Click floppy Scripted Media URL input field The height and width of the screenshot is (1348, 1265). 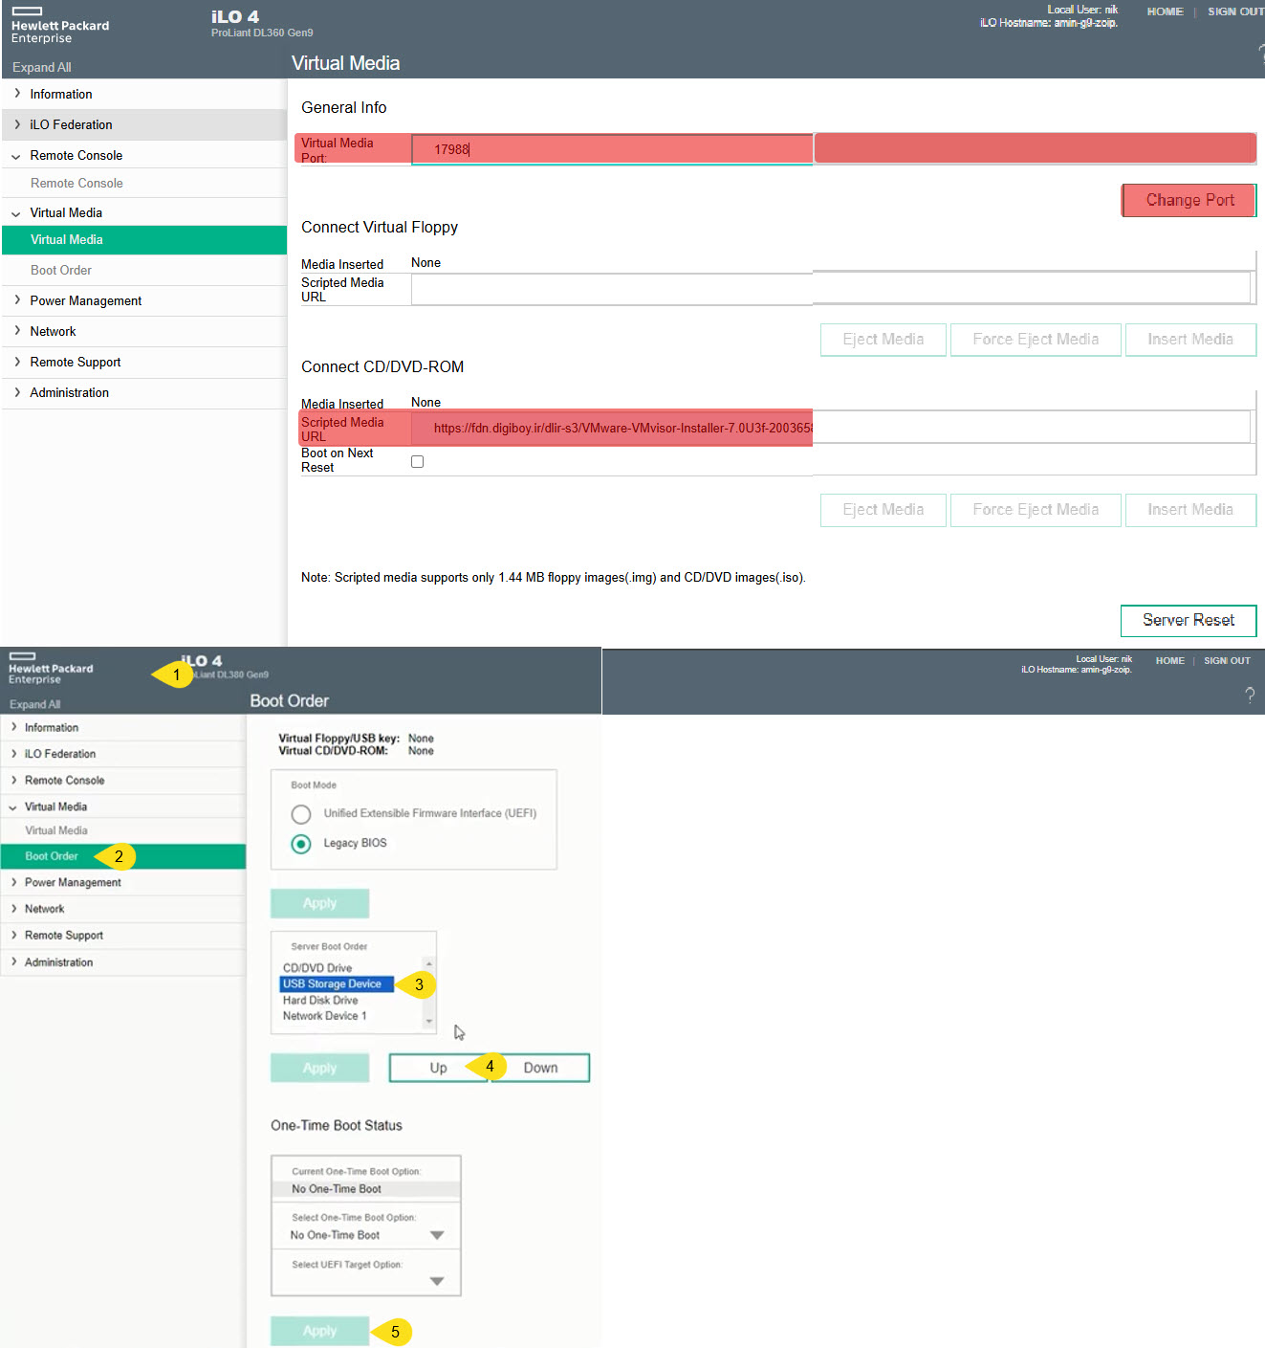click(x=830, y=289)
